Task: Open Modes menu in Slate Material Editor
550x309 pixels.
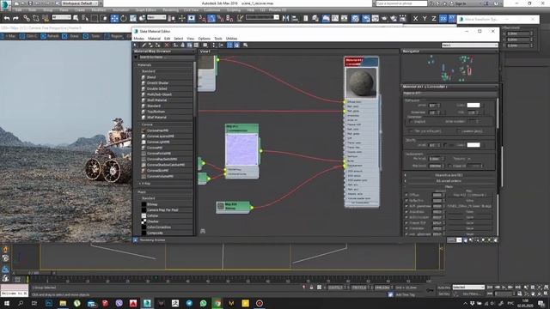Action: [139, 39]
